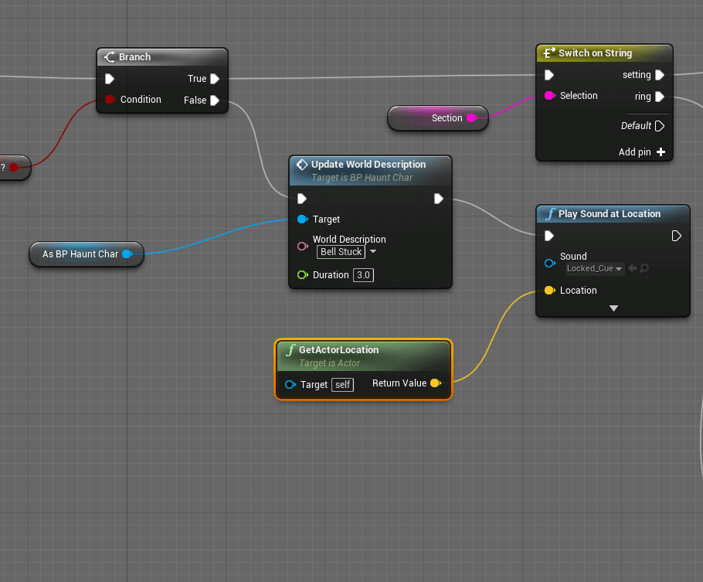The width and height of the screenshot is (703, 582).
Task: Click the Default output pin on Switch on String
Action: tap(659, 126)
